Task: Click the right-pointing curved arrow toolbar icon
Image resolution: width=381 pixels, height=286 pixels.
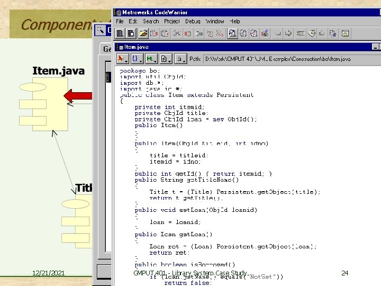Action: [x=288, y=33]
